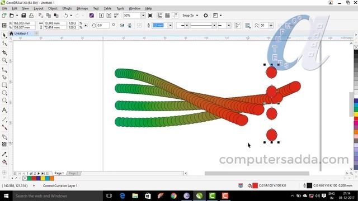Expand the Application Launcher dropdown arrow
Viewport: 358px width, 201px height.
coord(220,16)
